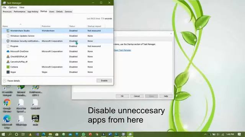245x137 pixels.
Task: Click the Windows Security notification shield icon
Action: tap(8, 41)
